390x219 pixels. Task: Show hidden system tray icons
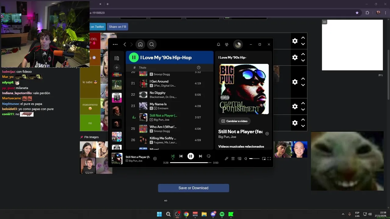343,214
